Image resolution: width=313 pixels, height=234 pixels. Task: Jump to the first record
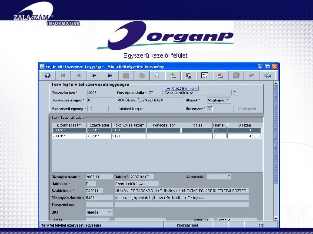pos(63,75)
